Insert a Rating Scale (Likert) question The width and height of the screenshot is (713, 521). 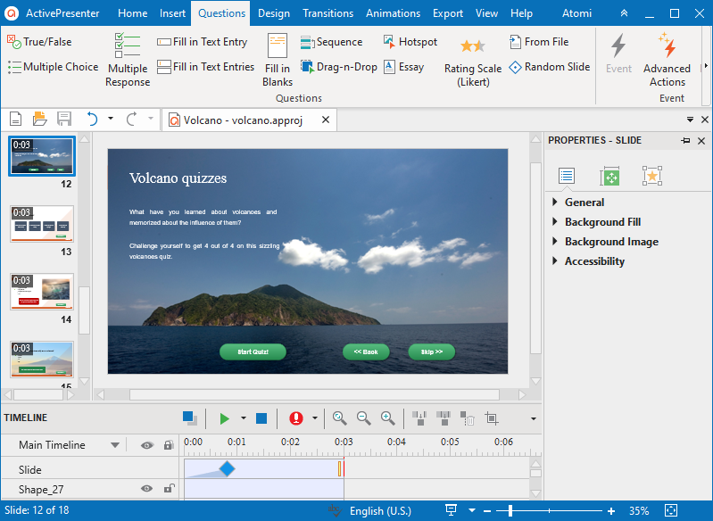[473, 62]
